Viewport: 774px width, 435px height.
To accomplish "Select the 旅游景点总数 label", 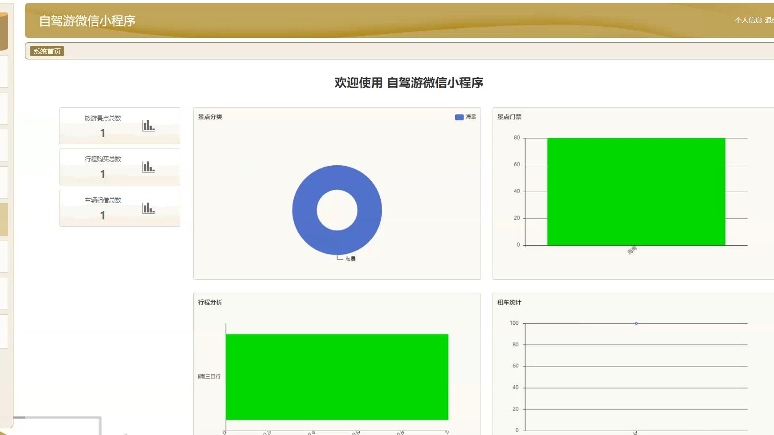I will click(103, 118).
